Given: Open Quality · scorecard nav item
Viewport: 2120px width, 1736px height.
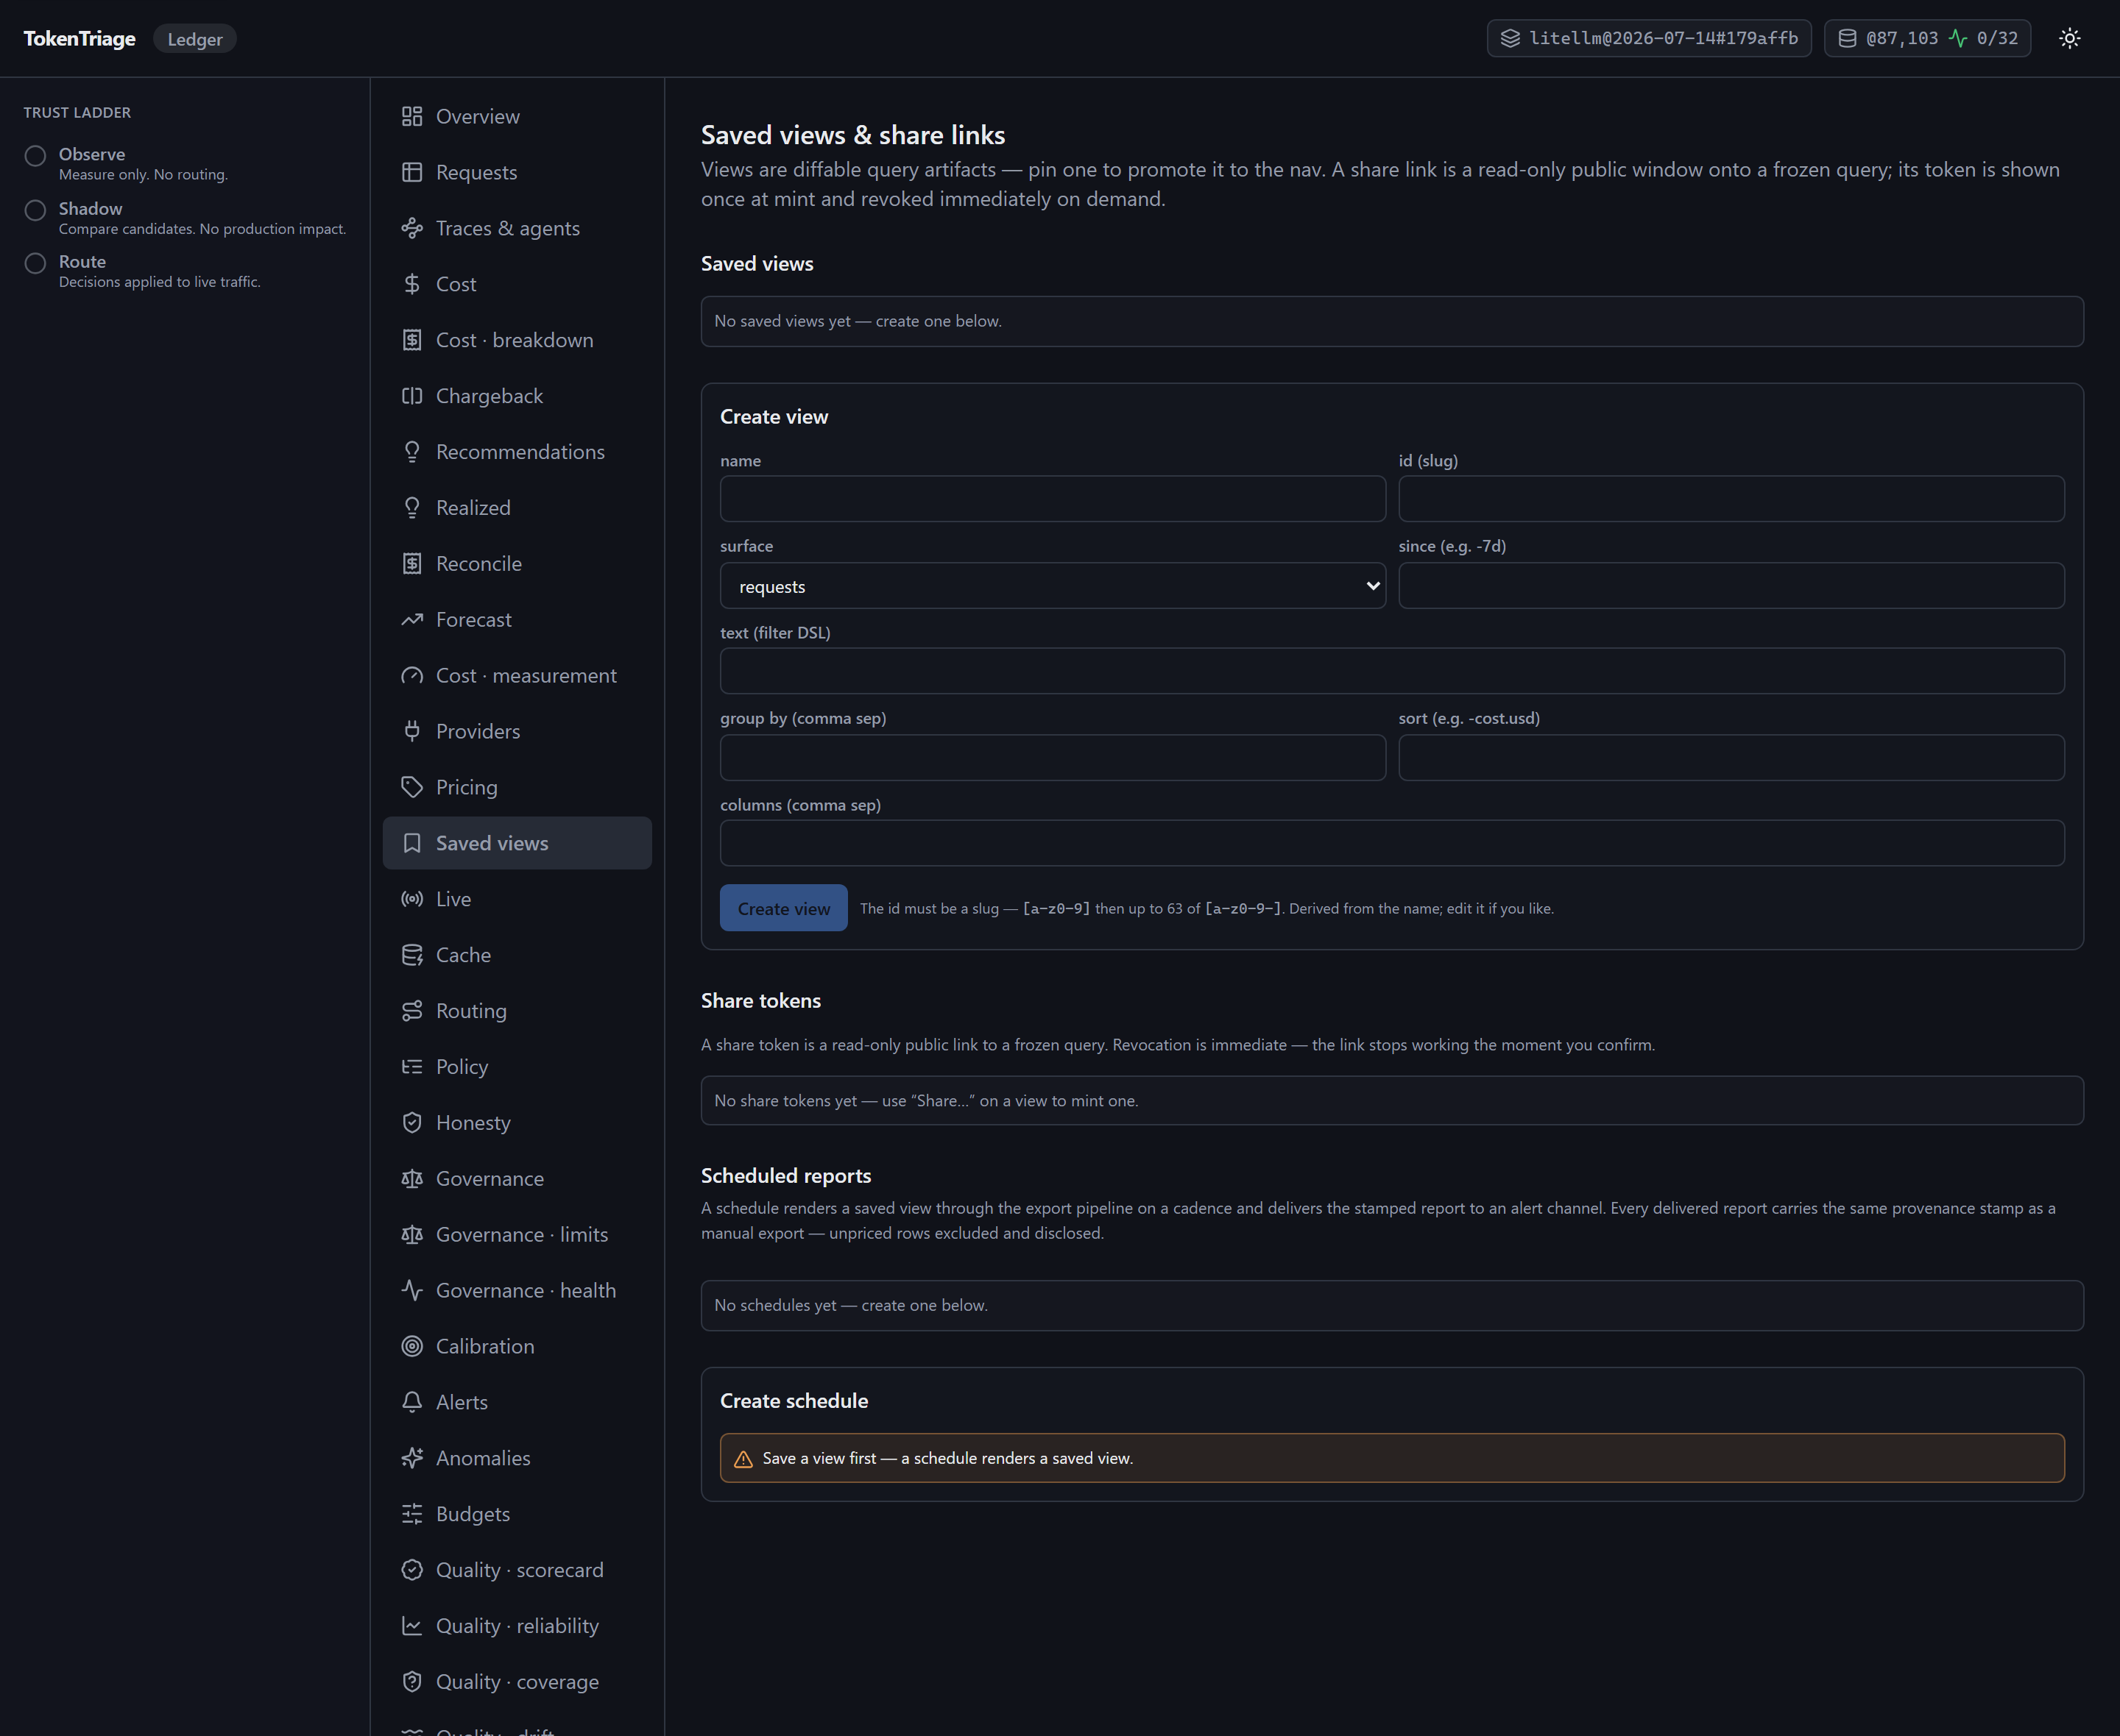Looking at the screenshot, I should click(517, 1571).
